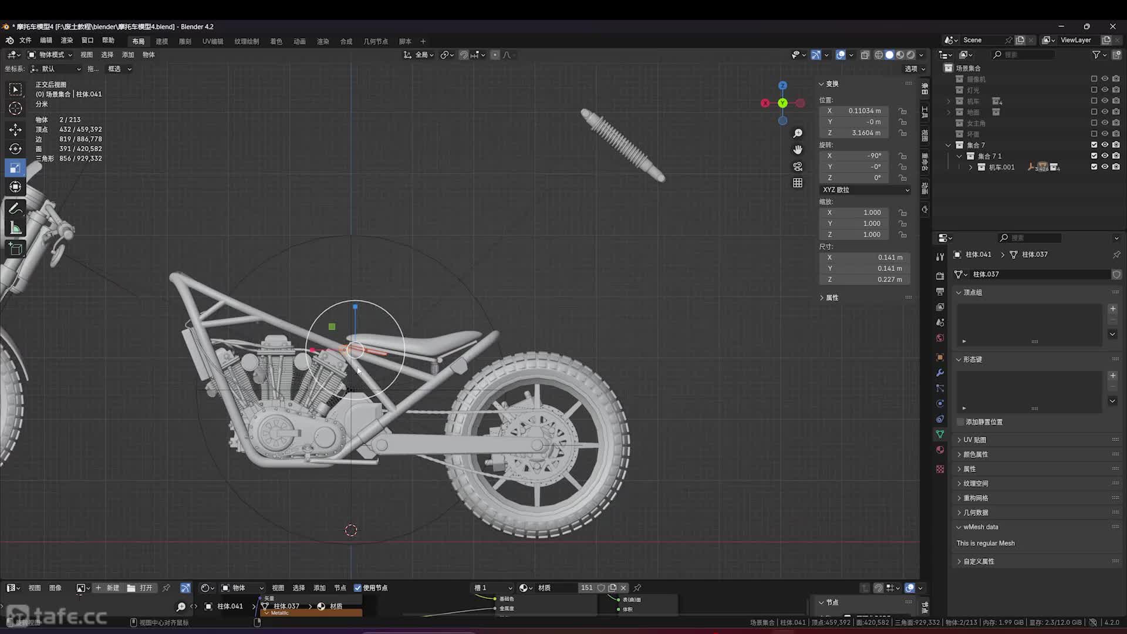Image resolution: width=1127 pixels, height=634 pixels.
Task: Toggle snapping magnet in viewport header
Action: (x=464, y=55)
